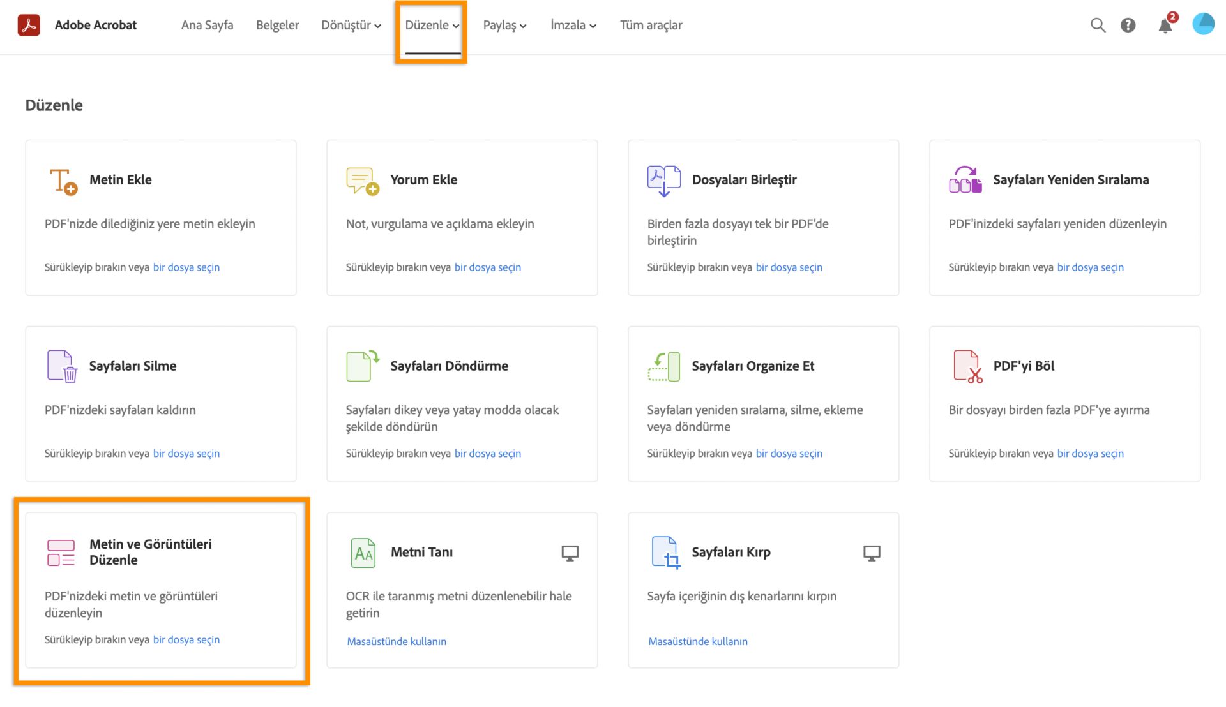
Task: Click 'Bir dosyayı birden fazla PDF'ye ayırma' text
Action: [1049, 410]
